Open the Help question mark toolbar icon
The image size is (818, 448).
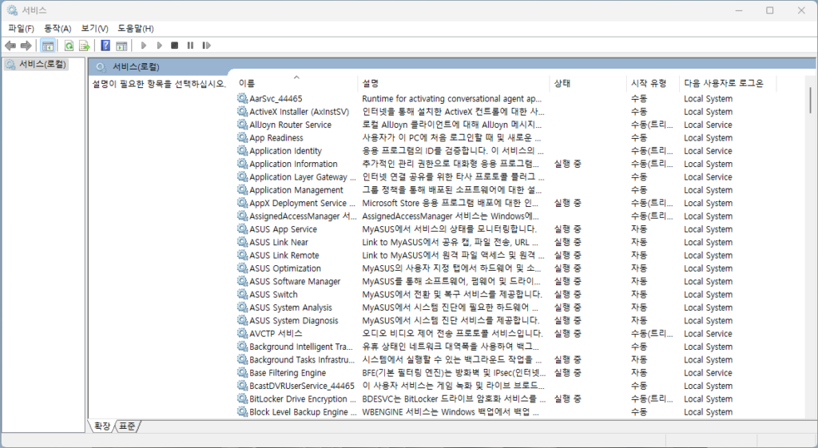click(x=105, y=46)
